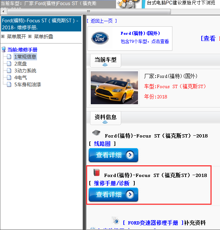Click the 台式电脑PC建议原始尺寸下浏览 notice
Screen dimensions: 220x230
tap(181, 3)
